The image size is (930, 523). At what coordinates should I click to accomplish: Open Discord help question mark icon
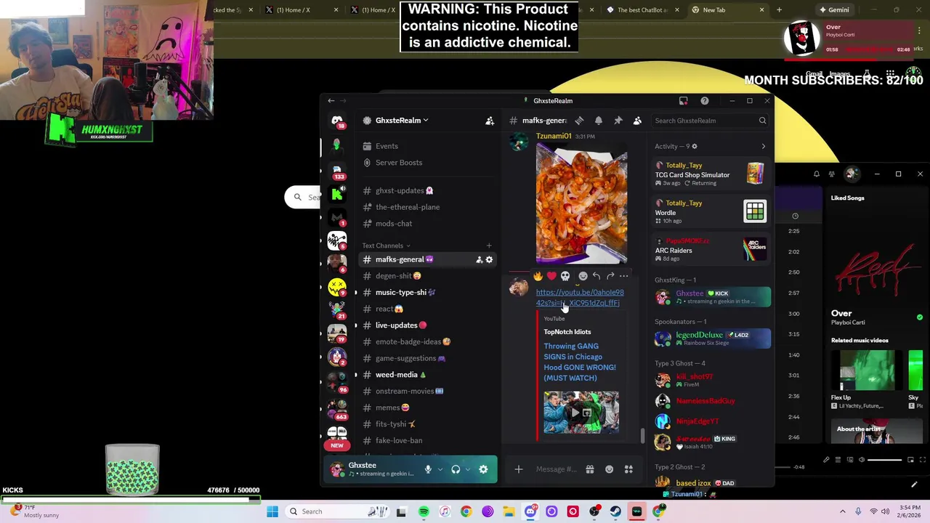pos(704,101)
